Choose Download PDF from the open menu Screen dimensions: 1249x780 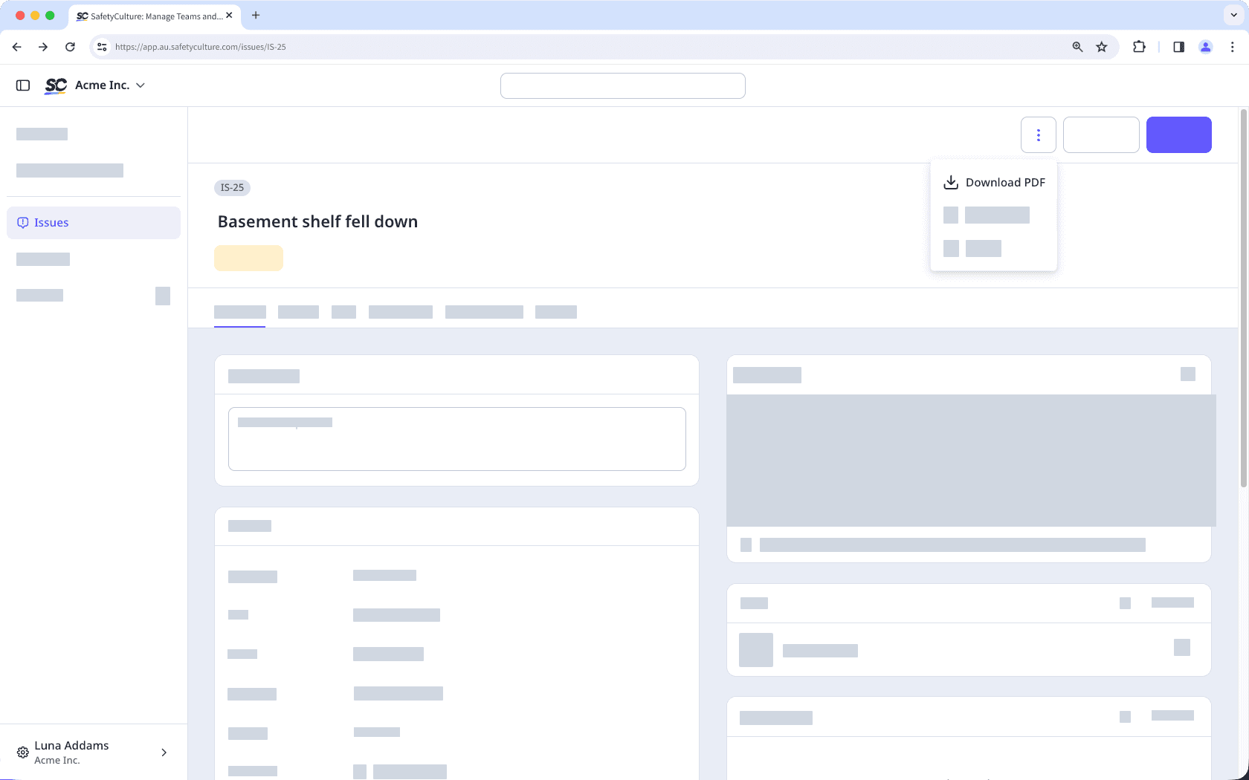coord(1004,182)
